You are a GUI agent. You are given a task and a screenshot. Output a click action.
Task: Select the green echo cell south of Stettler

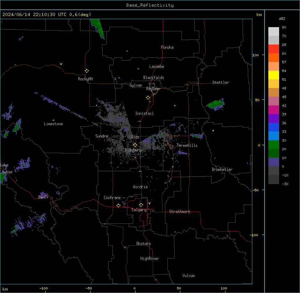(x=215, y=104)
